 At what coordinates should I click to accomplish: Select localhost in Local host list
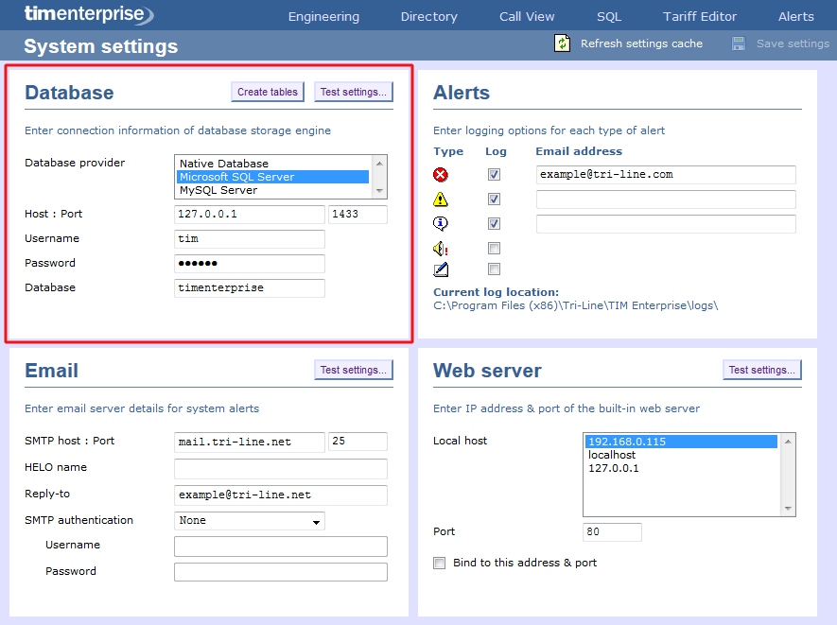pos(681,455)
